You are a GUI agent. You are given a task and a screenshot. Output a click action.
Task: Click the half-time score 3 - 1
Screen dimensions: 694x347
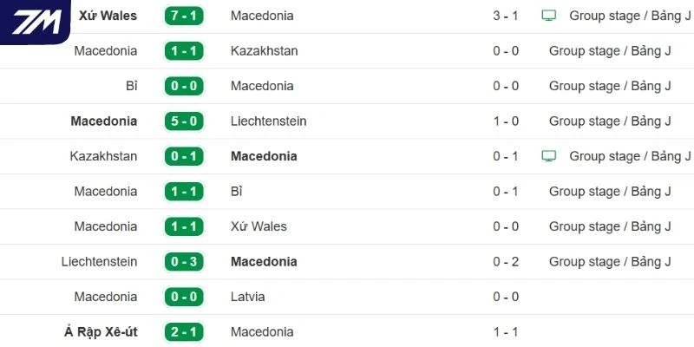click(506, 16)
